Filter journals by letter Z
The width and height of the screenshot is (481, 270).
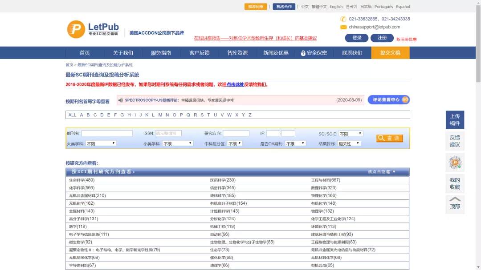(250, 115)
